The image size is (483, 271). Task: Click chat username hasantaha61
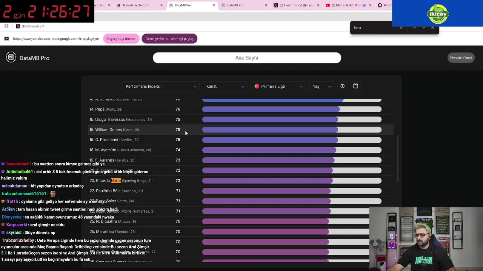tap(18, 164)
